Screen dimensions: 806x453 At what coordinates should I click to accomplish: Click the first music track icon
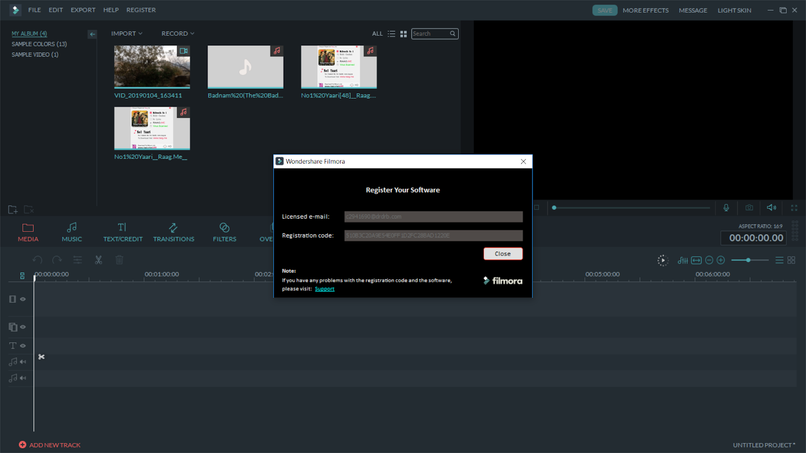[x=13, y=361]
